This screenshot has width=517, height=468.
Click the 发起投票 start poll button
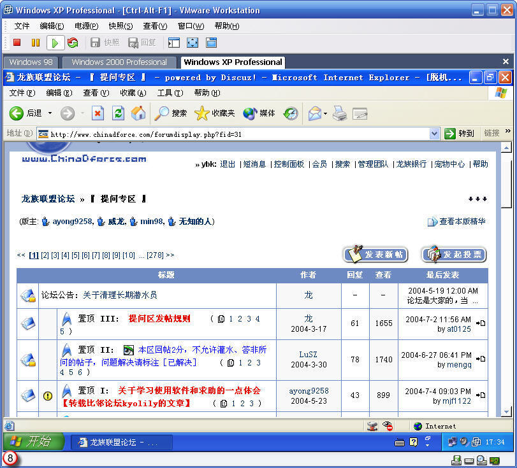point(454,254)
